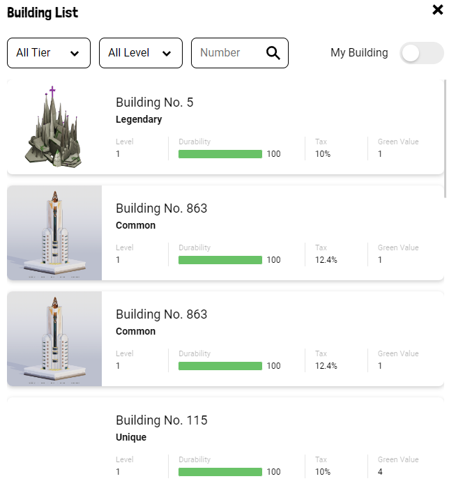456x488 pixels.
Task: Click the durability bar of Building No. 115
Action: pyautogui.click(x=220, y=472)
